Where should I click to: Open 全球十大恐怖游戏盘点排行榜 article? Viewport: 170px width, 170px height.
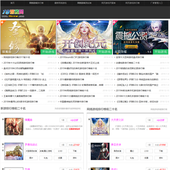[x=130, y=57]
